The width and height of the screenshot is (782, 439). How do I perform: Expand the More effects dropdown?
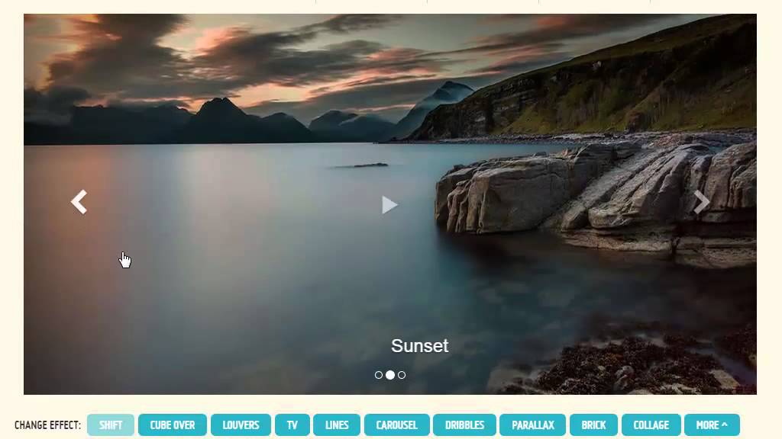pyautogui.click(x=713, y=425)
